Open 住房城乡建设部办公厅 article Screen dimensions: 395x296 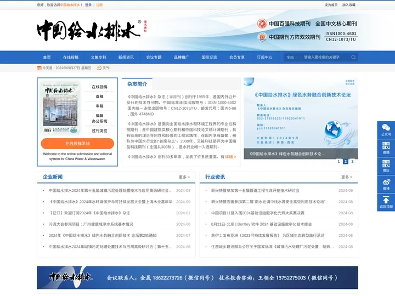pos(272,247)
